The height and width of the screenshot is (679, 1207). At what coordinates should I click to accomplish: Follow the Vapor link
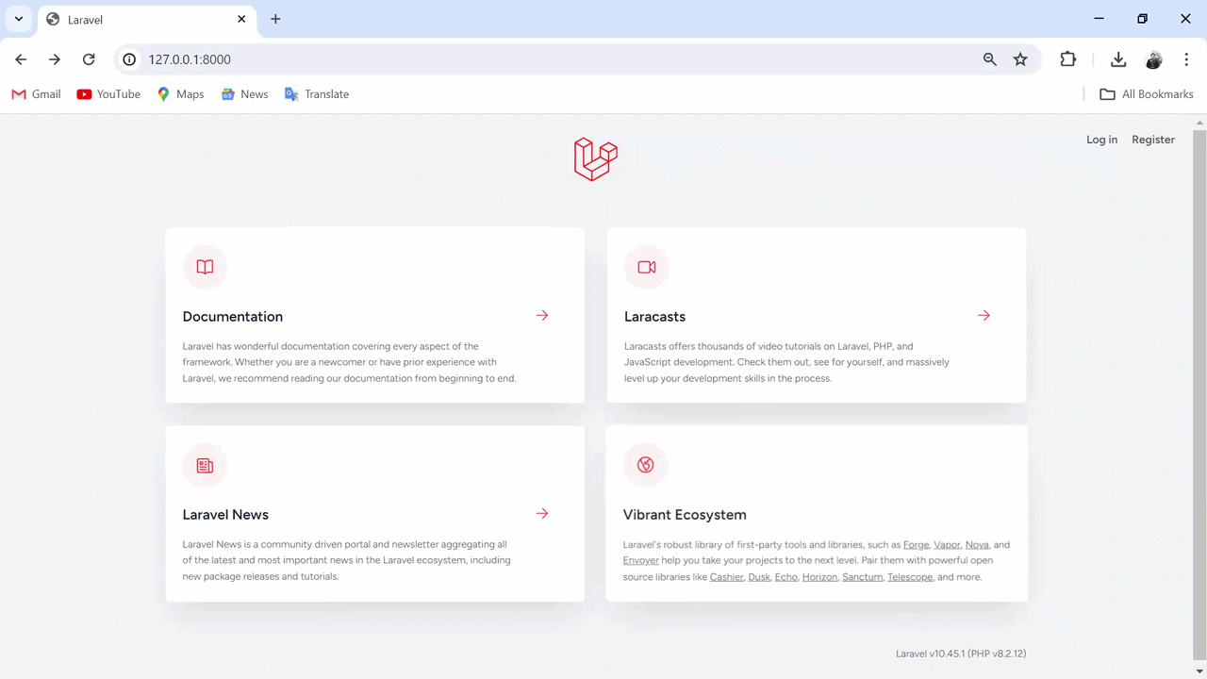click(x=947, y=545)
